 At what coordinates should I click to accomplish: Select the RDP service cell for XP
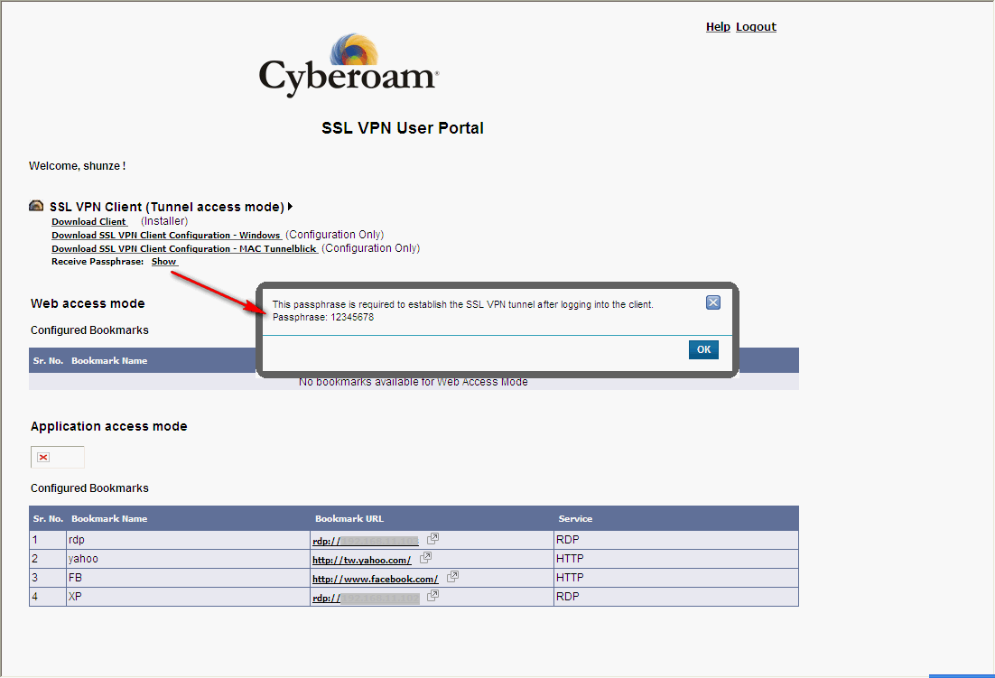[x=675, y=597]
